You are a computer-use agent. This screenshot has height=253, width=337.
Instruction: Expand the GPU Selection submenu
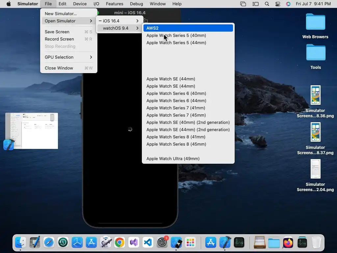68,57
